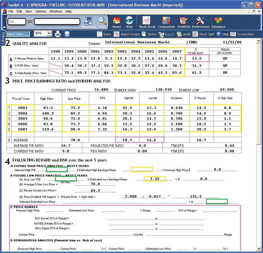Click the Find magnifier icon

click(x=102, y=22)
